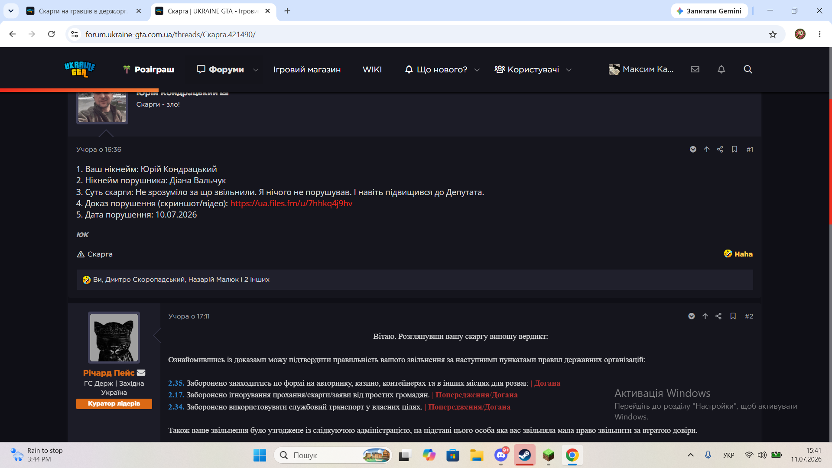Open the Користувачі page
Viewport: 832px width, 468px height.
point(527,69)
